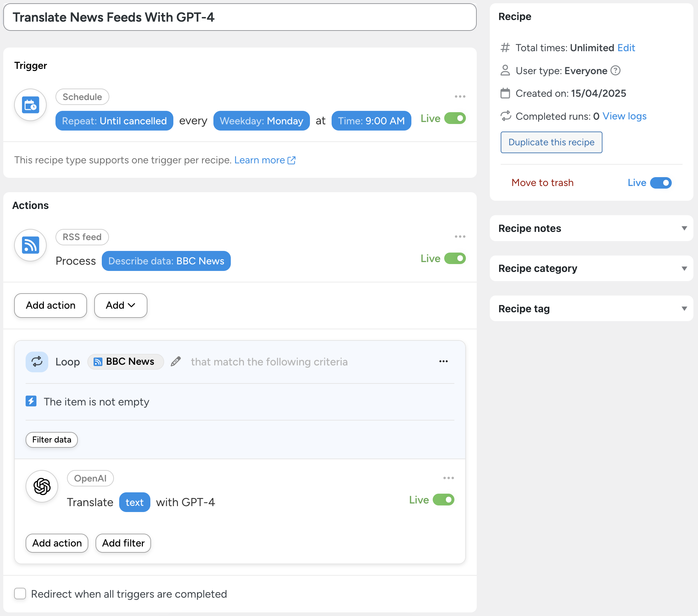Open Schedule trigger three-dot menu

point(460,96)
